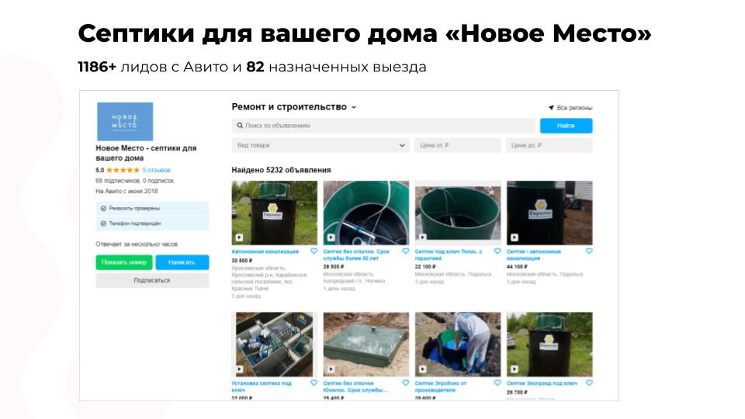
Task: Click the blue Написать button
Action: [x=182, y=262]
